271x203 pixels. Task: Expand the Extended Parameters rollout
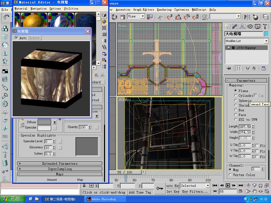[x=60, y=163]
